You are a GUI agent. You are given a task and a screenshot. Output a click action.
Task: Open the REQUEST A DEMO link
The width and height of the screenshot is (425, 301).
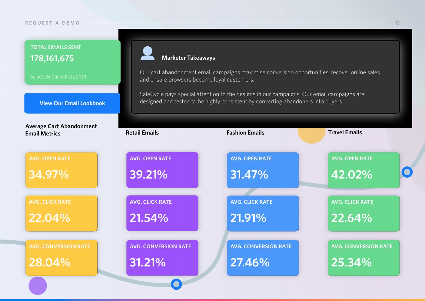pos(52,23)
